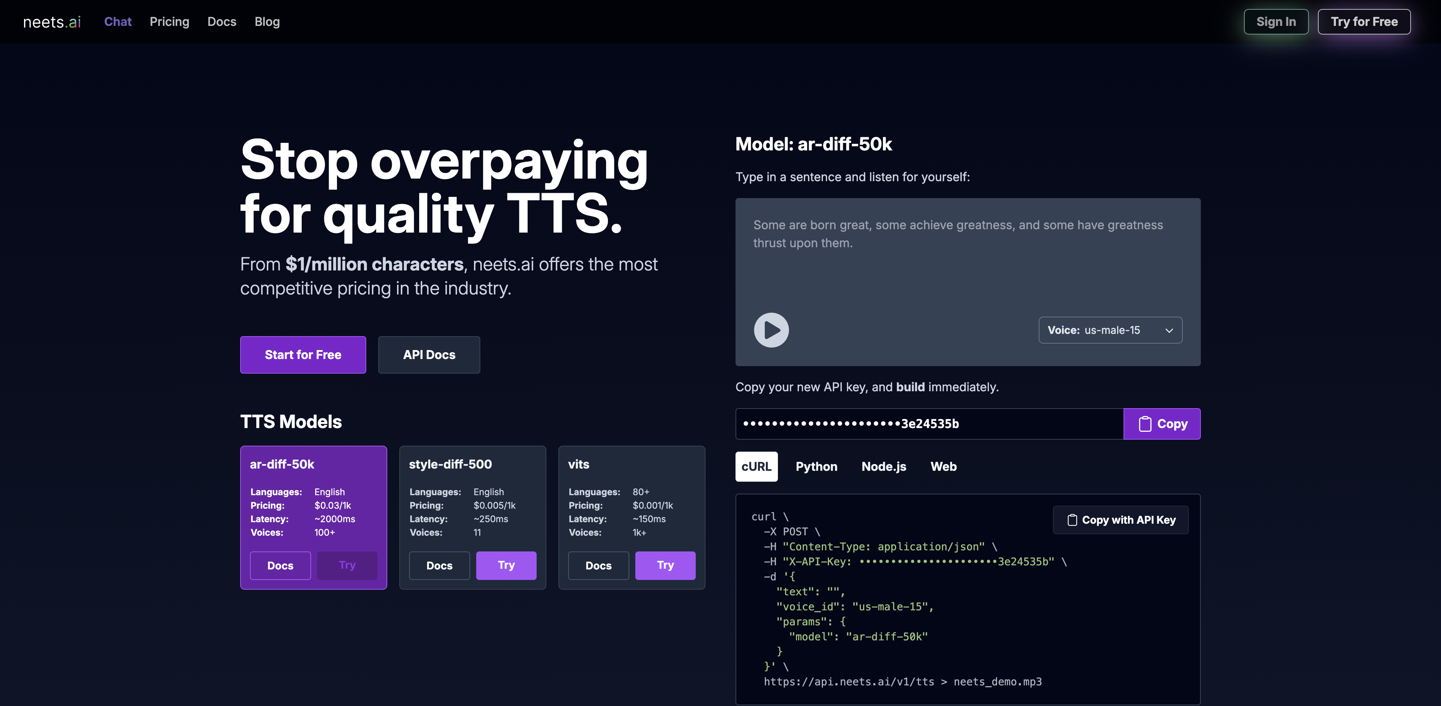This screenshot has height=706, width=1441.
Task: Try the vits model
Action: point(665,566)
